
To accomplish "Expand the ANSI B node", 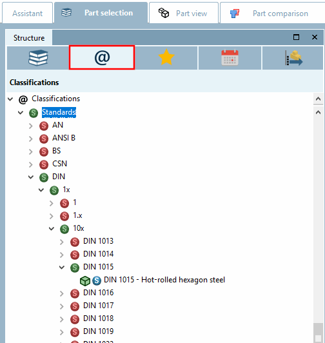I will point(31,139).
